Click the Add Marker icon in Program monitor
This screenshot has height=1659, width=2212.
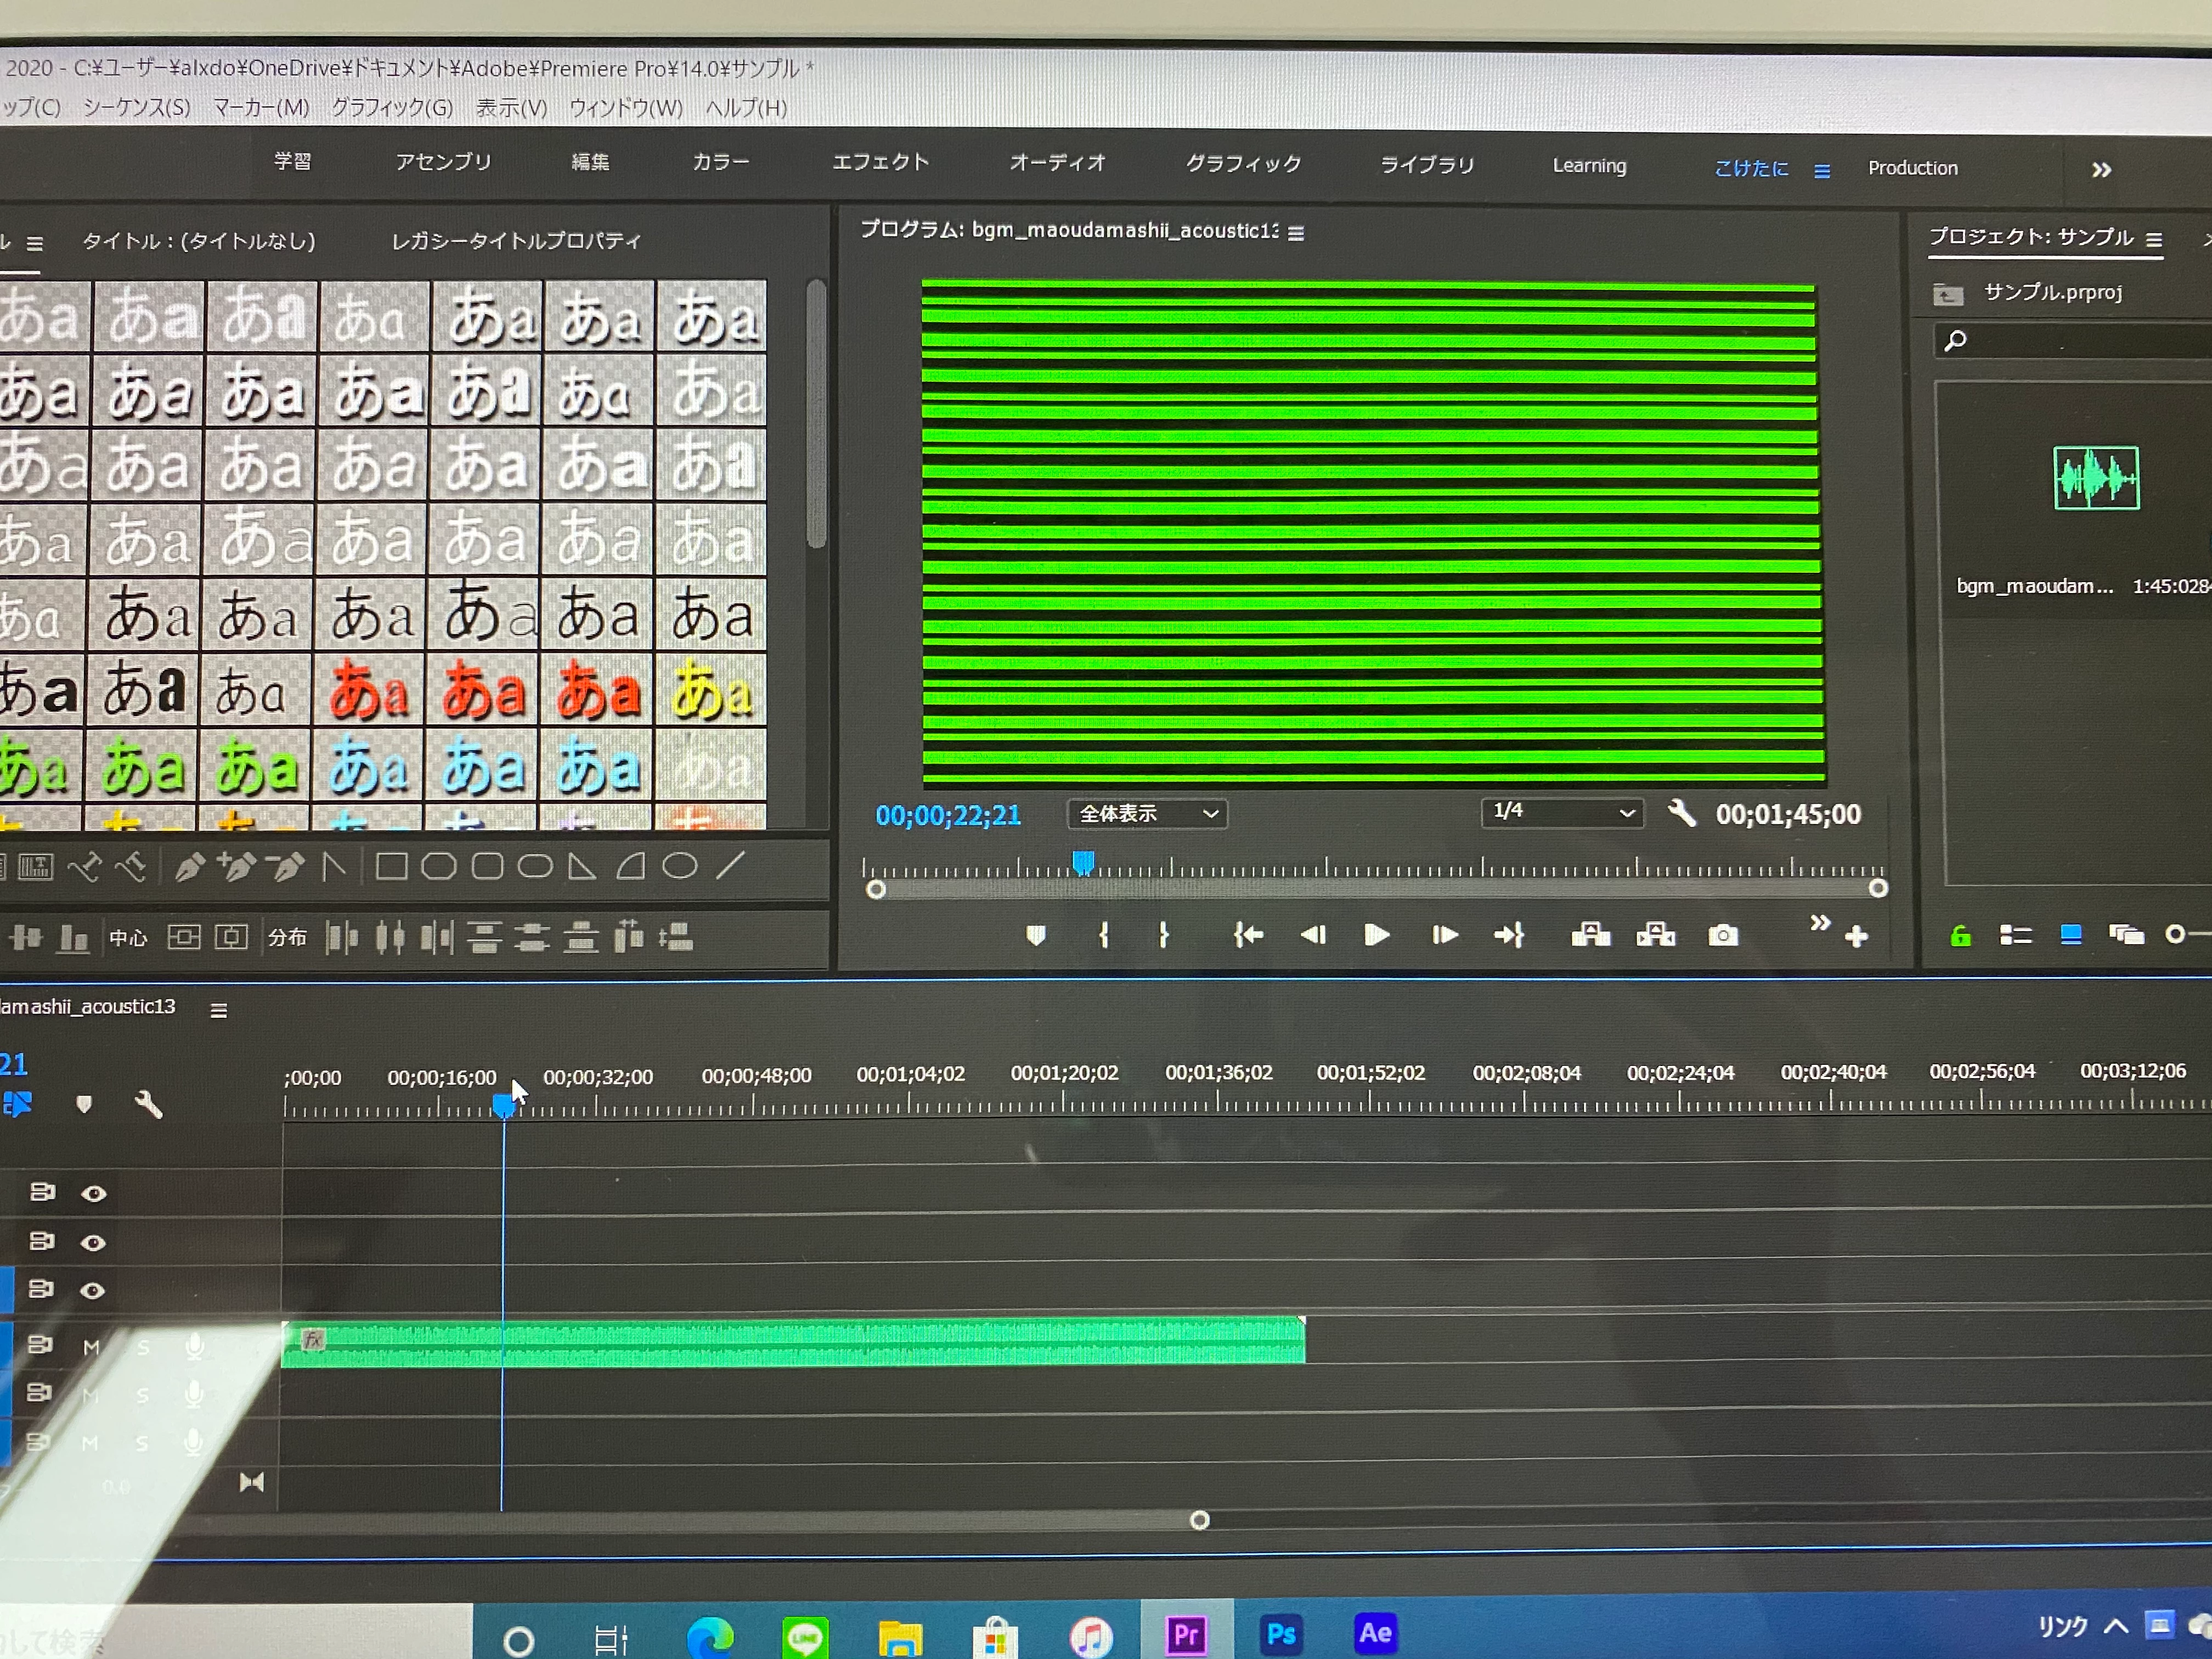[1036, 935]
